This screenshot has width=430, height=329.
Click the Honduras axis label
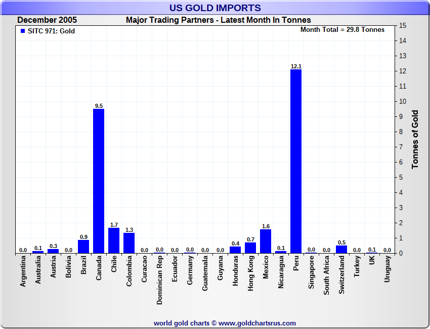pos(235,271)
